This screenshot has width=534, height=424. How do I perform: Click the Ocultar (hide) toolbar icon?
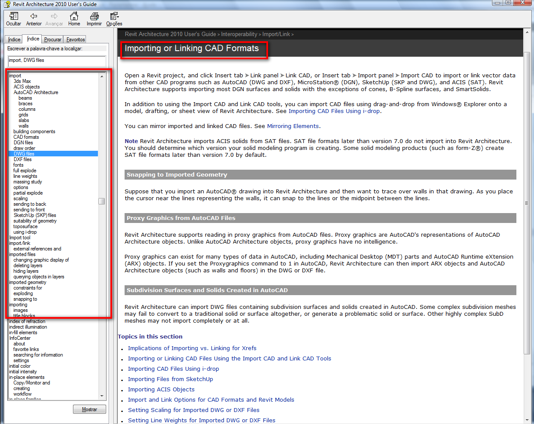click(13, 16)
